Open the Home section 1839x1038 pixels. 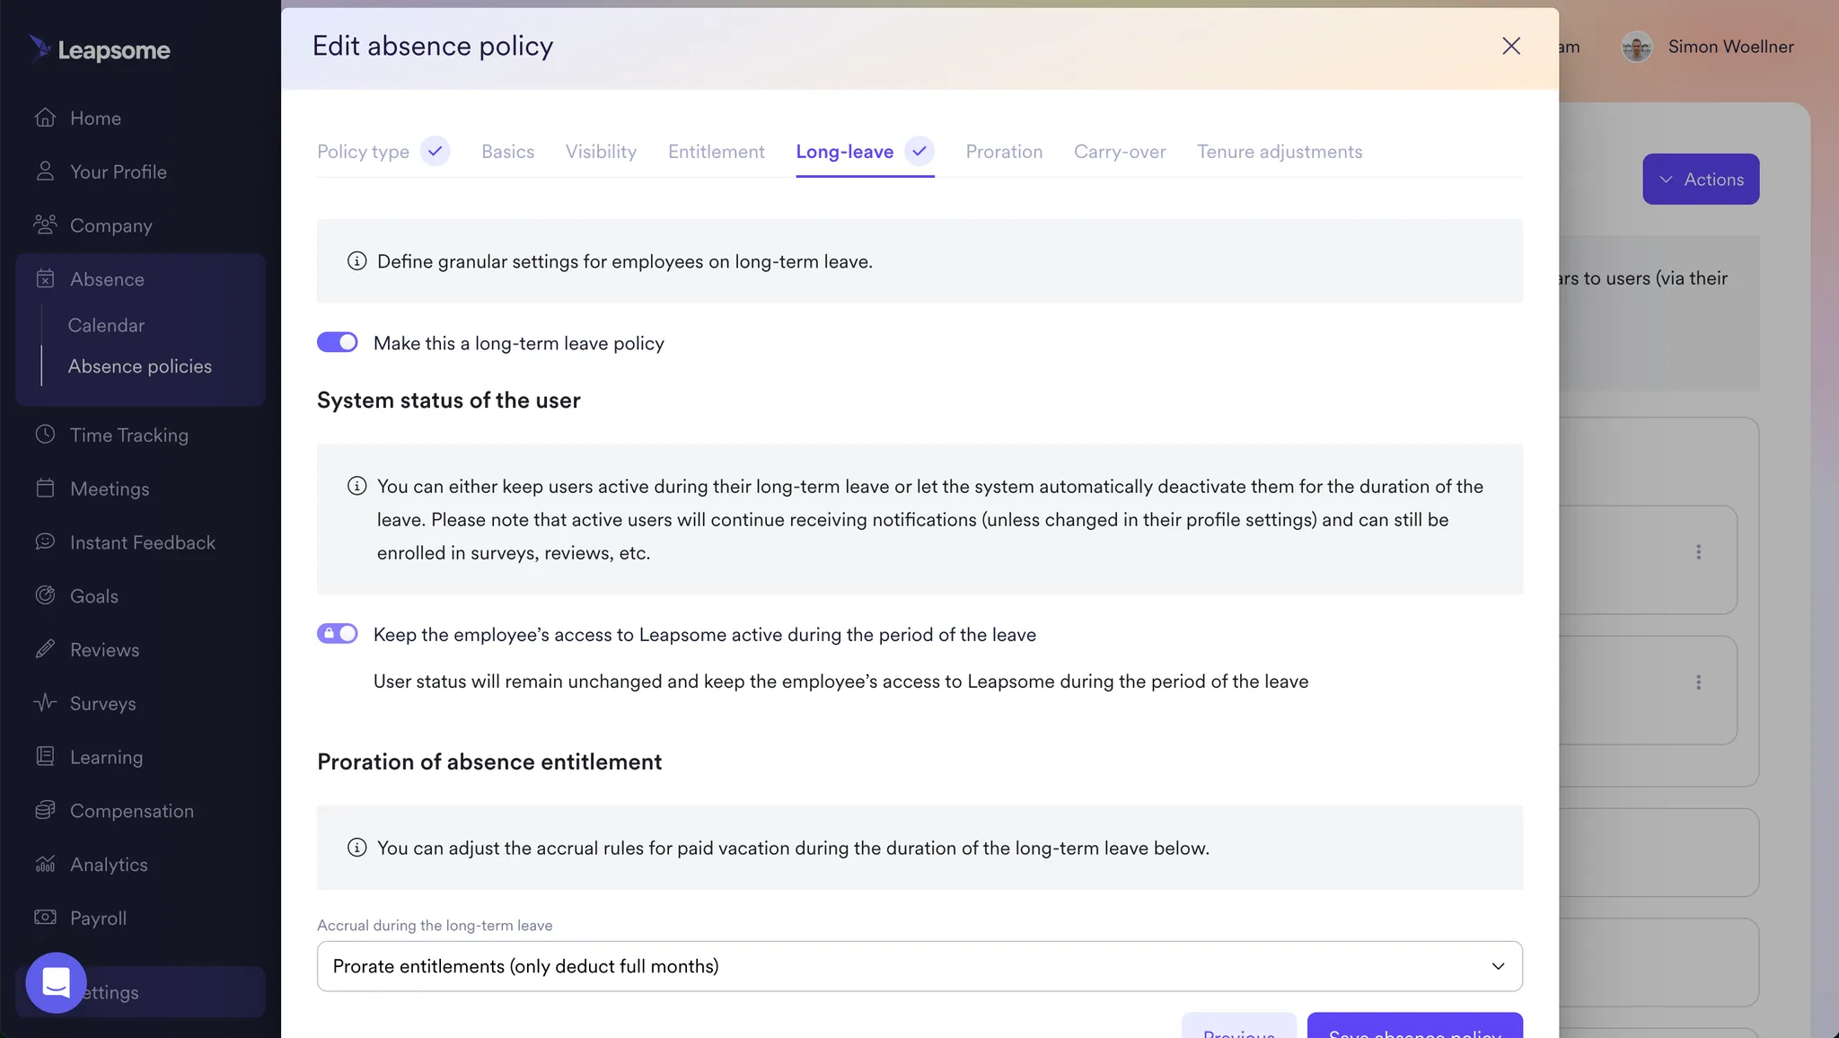click(x=94, y=118)
